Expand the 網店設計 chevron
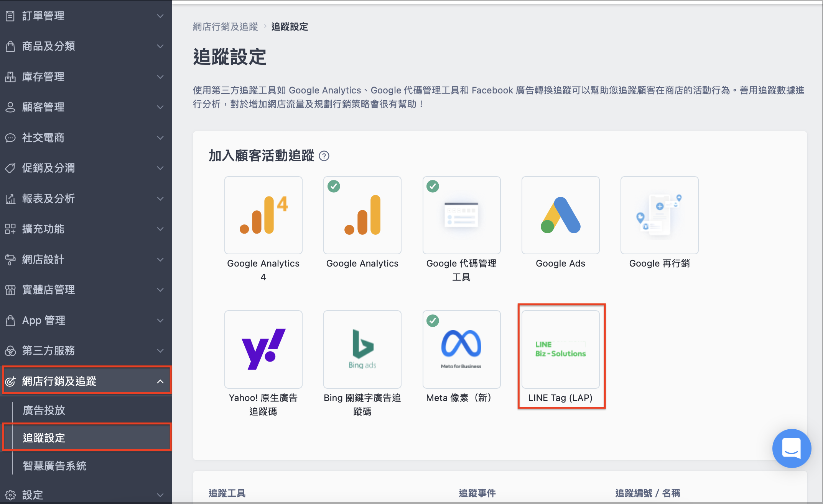This screenshot has width=823, height=504. [x=160, y=260]
